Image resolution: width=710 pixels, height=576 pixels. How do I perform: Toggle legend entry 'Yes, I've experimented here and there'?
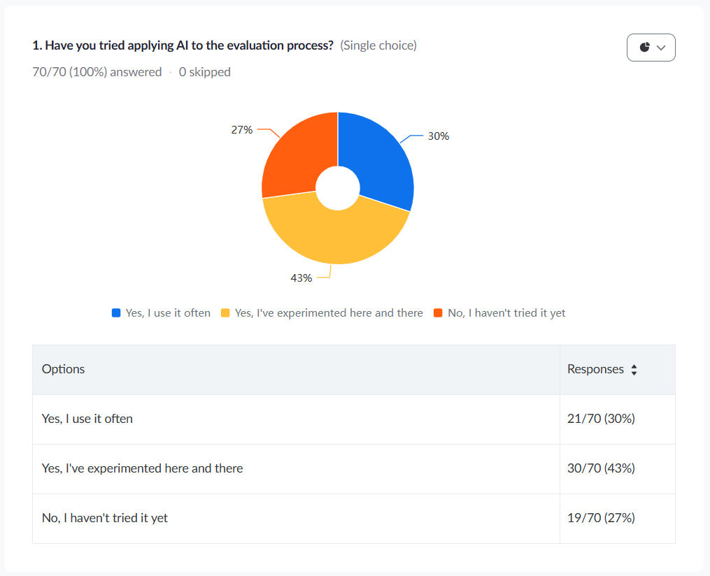point(329,313)
